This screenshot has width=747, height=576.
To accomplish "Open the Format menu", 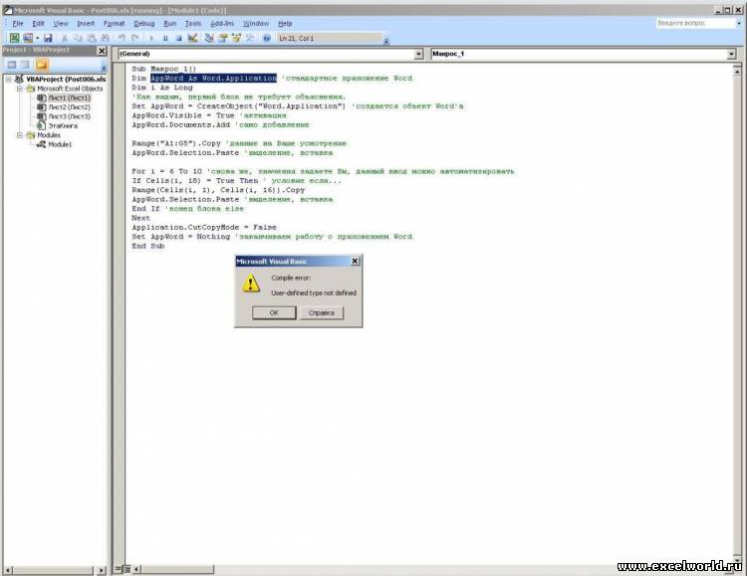I will coord(114,23).
